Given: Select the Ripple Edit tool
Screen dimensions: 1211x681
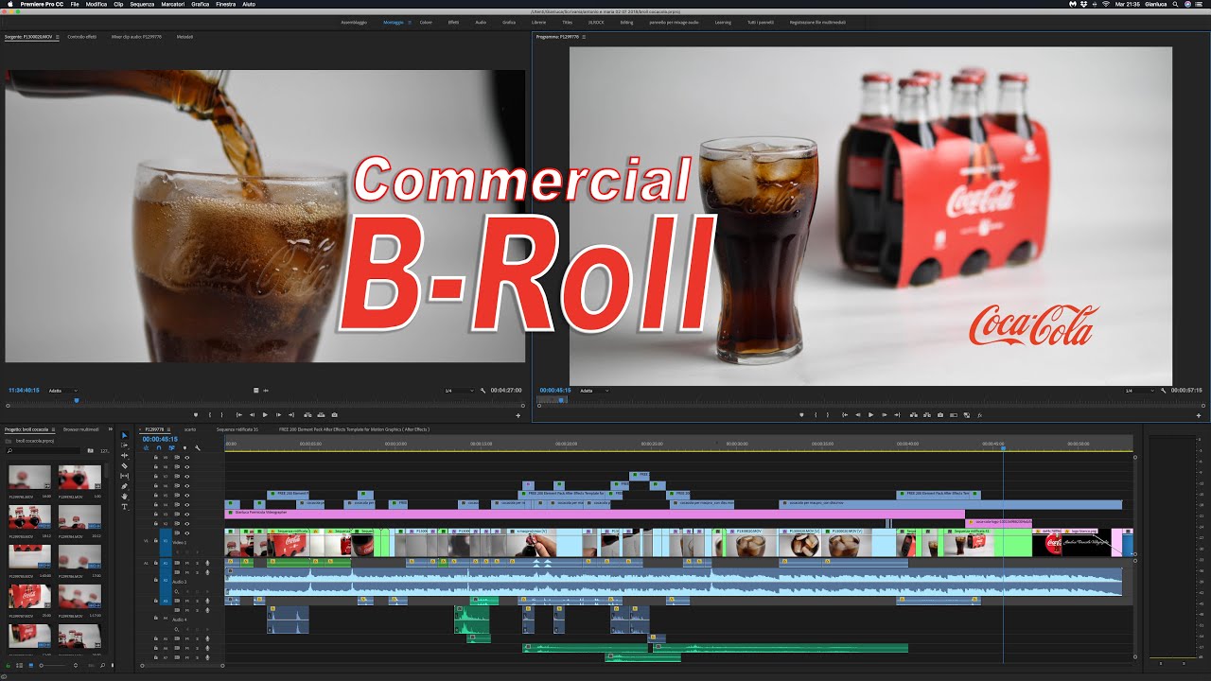Looking at the screenshot, I should click(x=124, y=456).
